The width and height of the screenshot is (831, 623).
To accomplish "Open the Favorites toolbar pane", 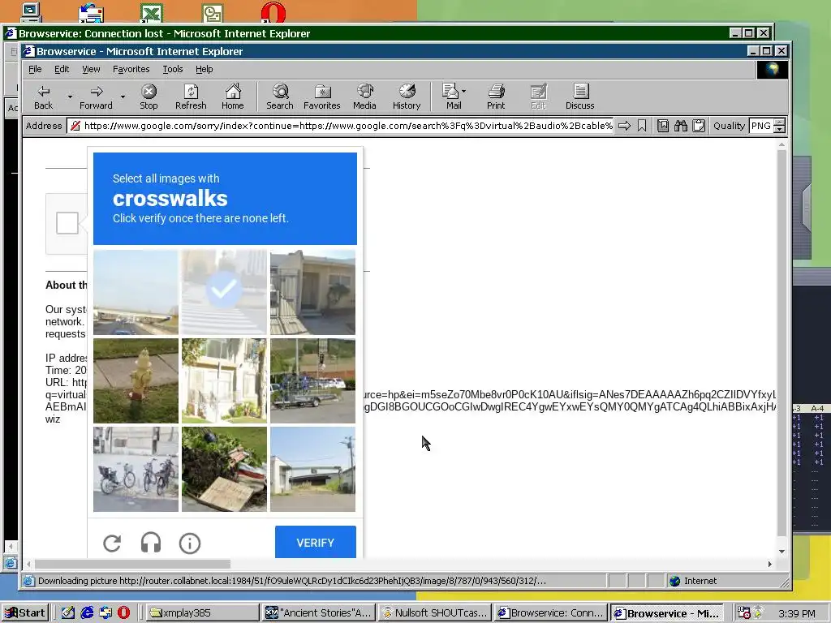I will (321, 97).
